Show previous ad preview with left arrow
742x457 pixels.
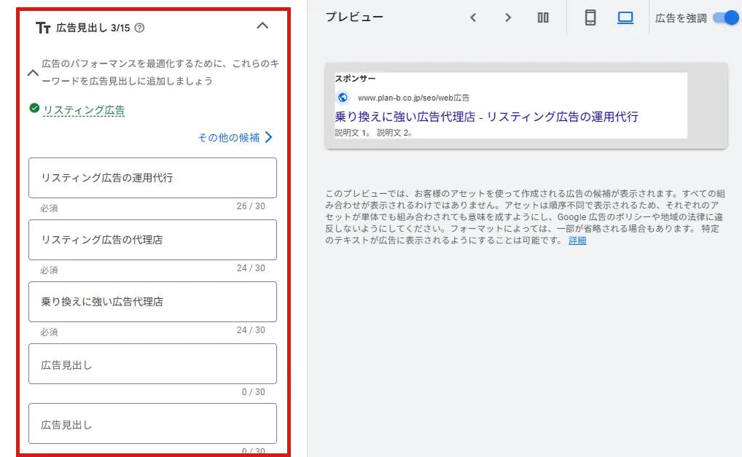pos(474,17)
